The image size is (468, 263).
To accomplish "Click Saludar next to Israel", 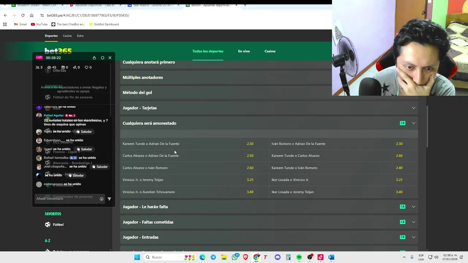I will (x=84, y=149).
